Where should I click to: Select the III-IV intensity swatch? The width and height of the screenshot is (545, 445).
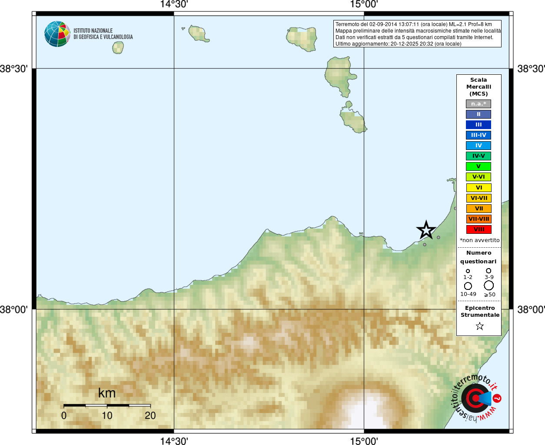479,135
